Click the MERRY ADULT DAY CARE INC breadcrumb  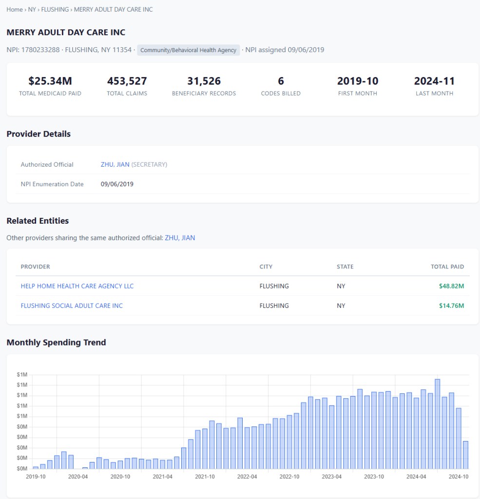(114, 10)
